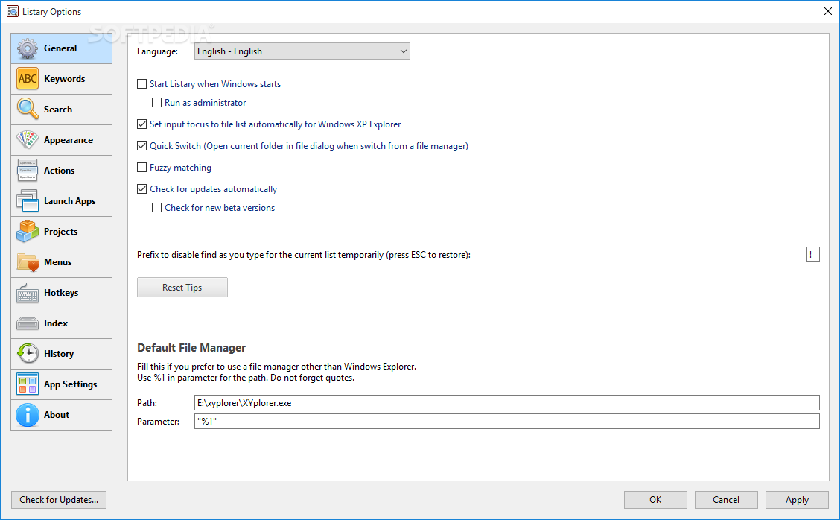
Task: Click the Launch Apps windows icon
Action: (28, 201)
